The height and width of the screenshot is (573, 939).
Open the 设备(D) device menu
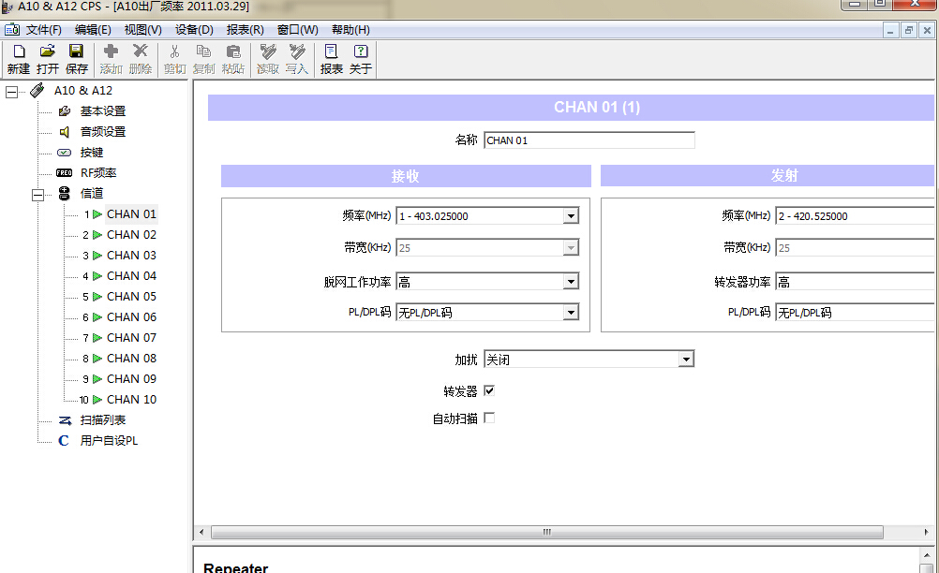[x=194, y=30]
